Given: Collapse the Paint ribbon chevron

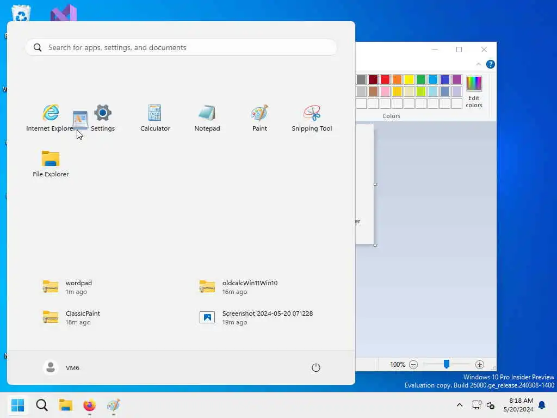Looking at the screenshot, I should click(x=479, y=64).
